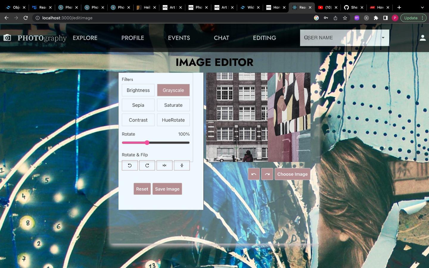
Task: Click the Rotate & Filp label
Action: click(135, 155)
